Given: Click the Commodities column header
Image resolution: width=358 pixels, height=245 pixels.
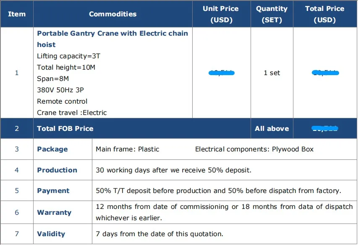Looking at the screenshot, I should point(112,14).
